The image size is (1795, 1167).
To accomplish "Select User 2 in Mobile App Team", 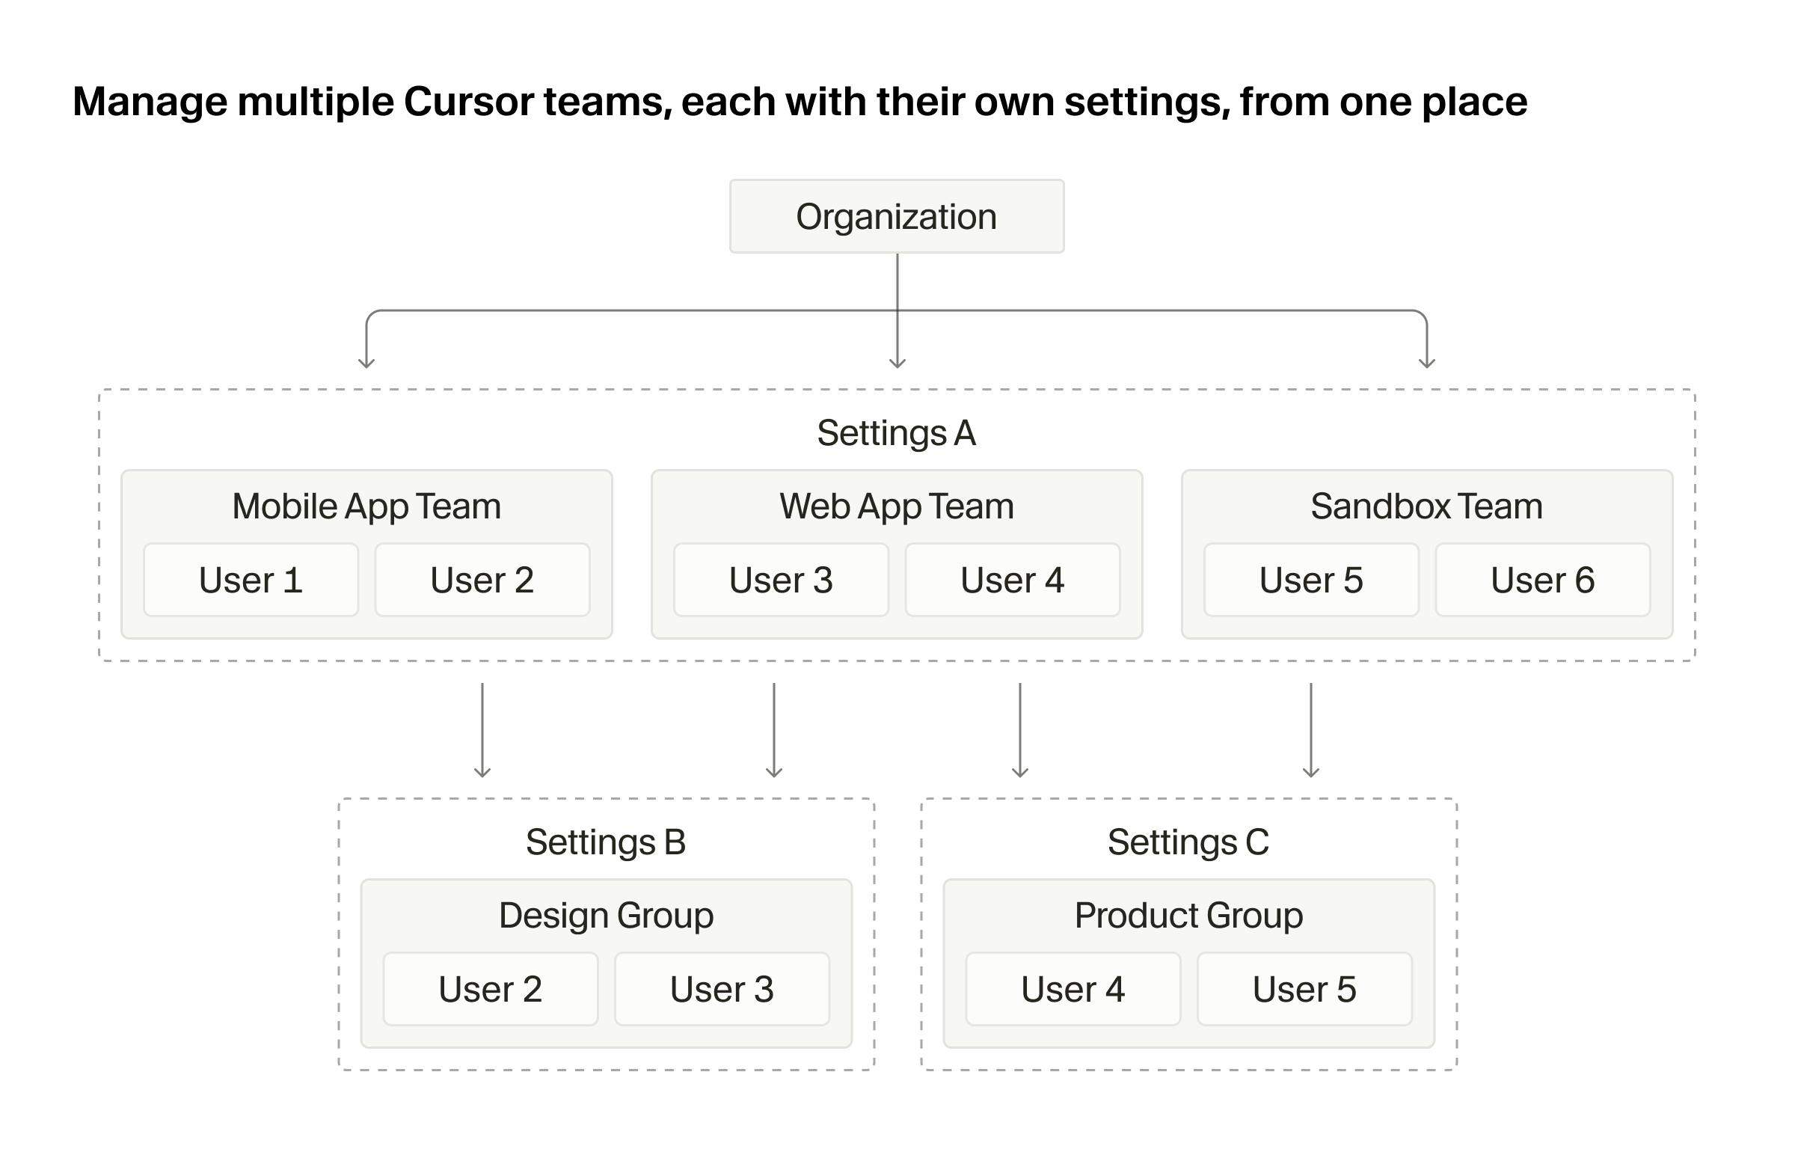I will coord(482,580).
